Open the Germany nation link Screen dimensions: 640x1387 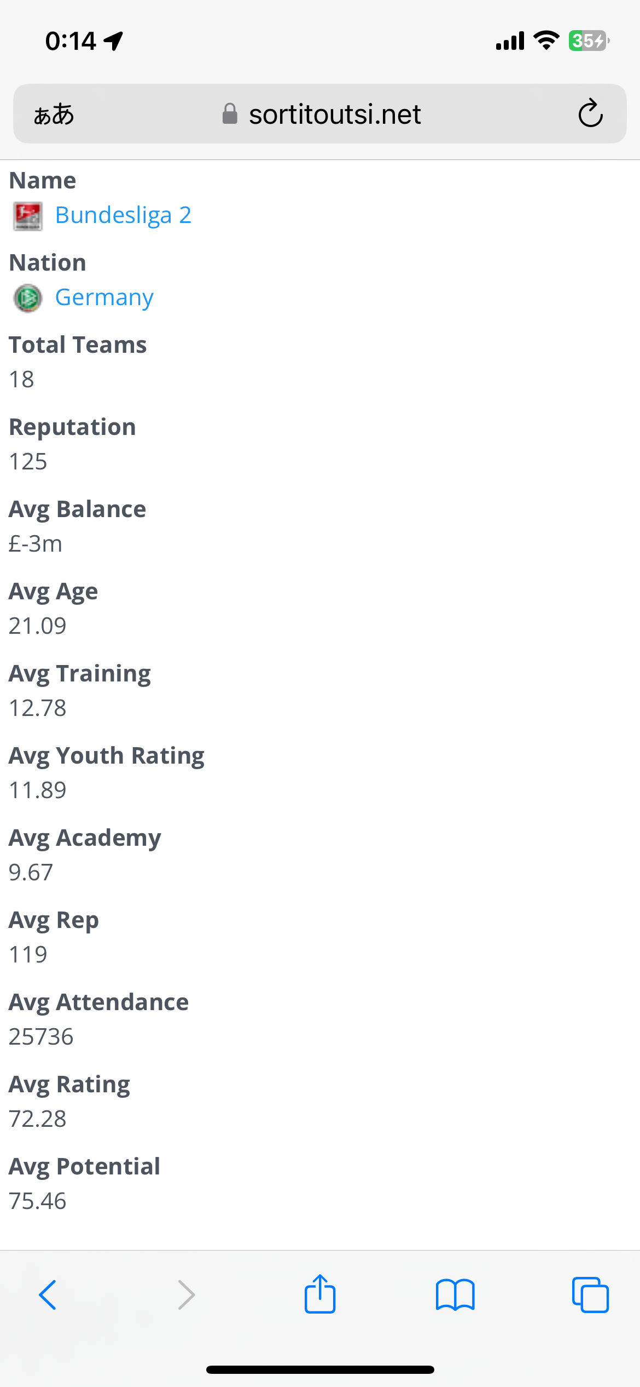(104, 297)
